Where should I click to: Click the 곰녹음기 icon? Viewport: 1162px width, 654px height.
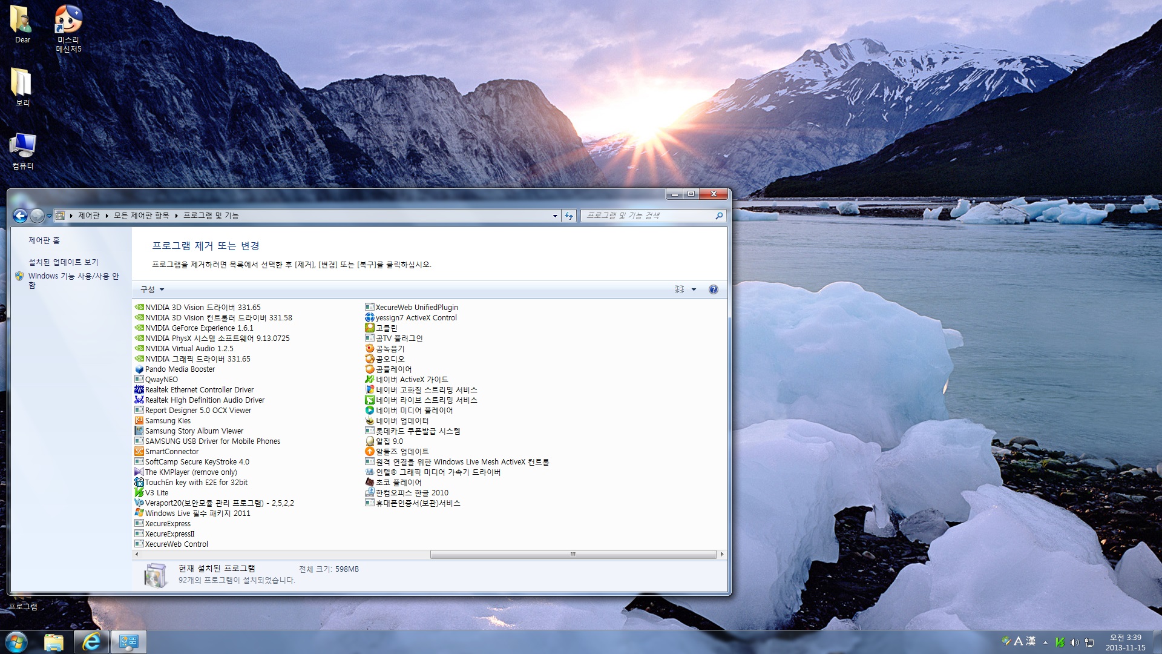click(370, 349)
